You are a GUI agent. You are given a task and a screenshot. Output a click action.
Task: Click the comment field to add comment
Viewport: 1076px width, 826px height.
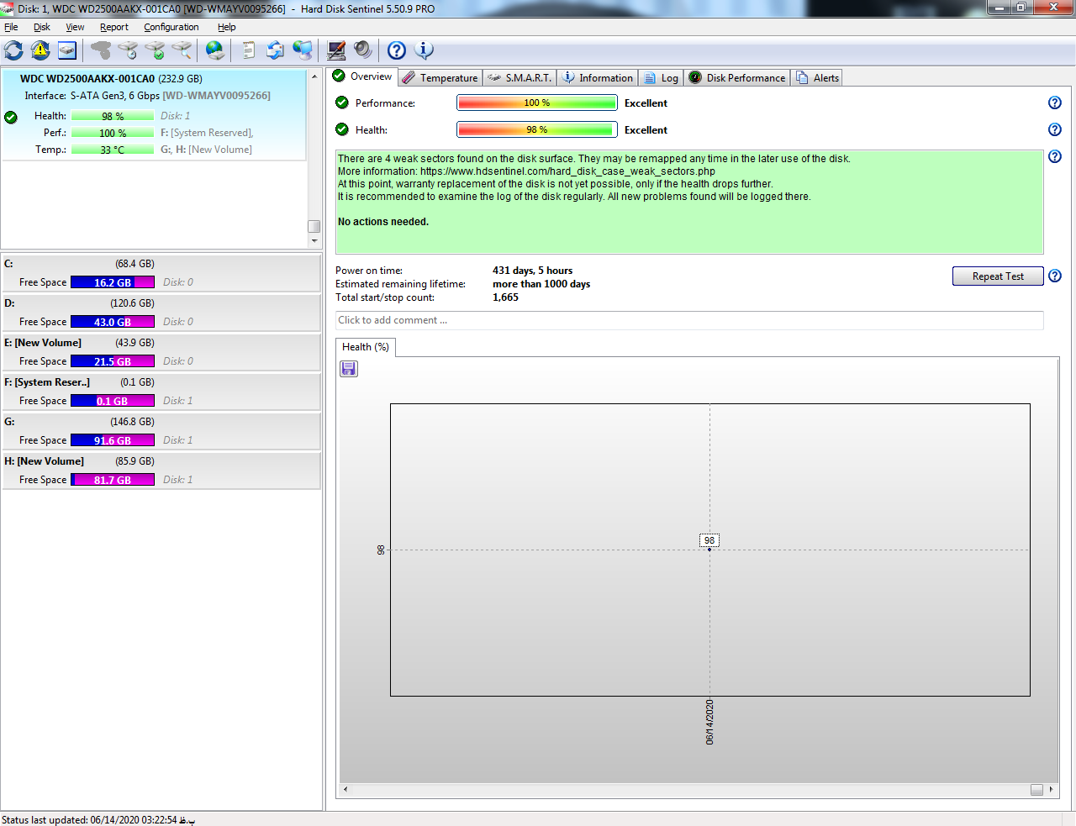(x=689, y=320)
